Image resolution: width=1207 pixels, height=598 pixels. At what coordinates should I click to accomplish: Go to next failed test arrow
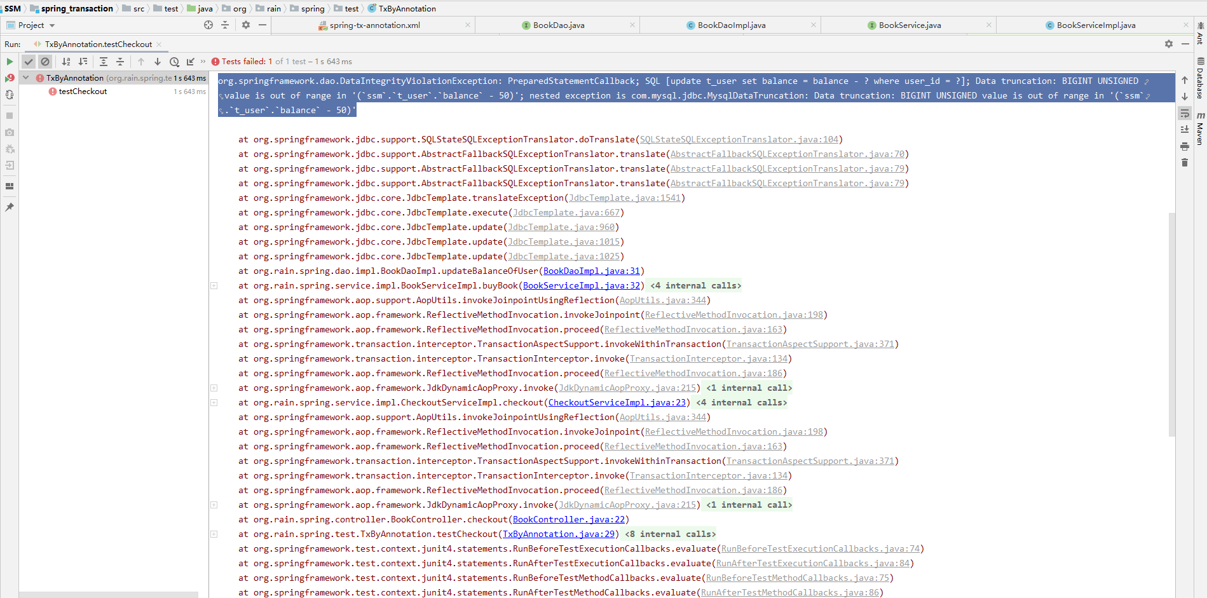point(158,62)
